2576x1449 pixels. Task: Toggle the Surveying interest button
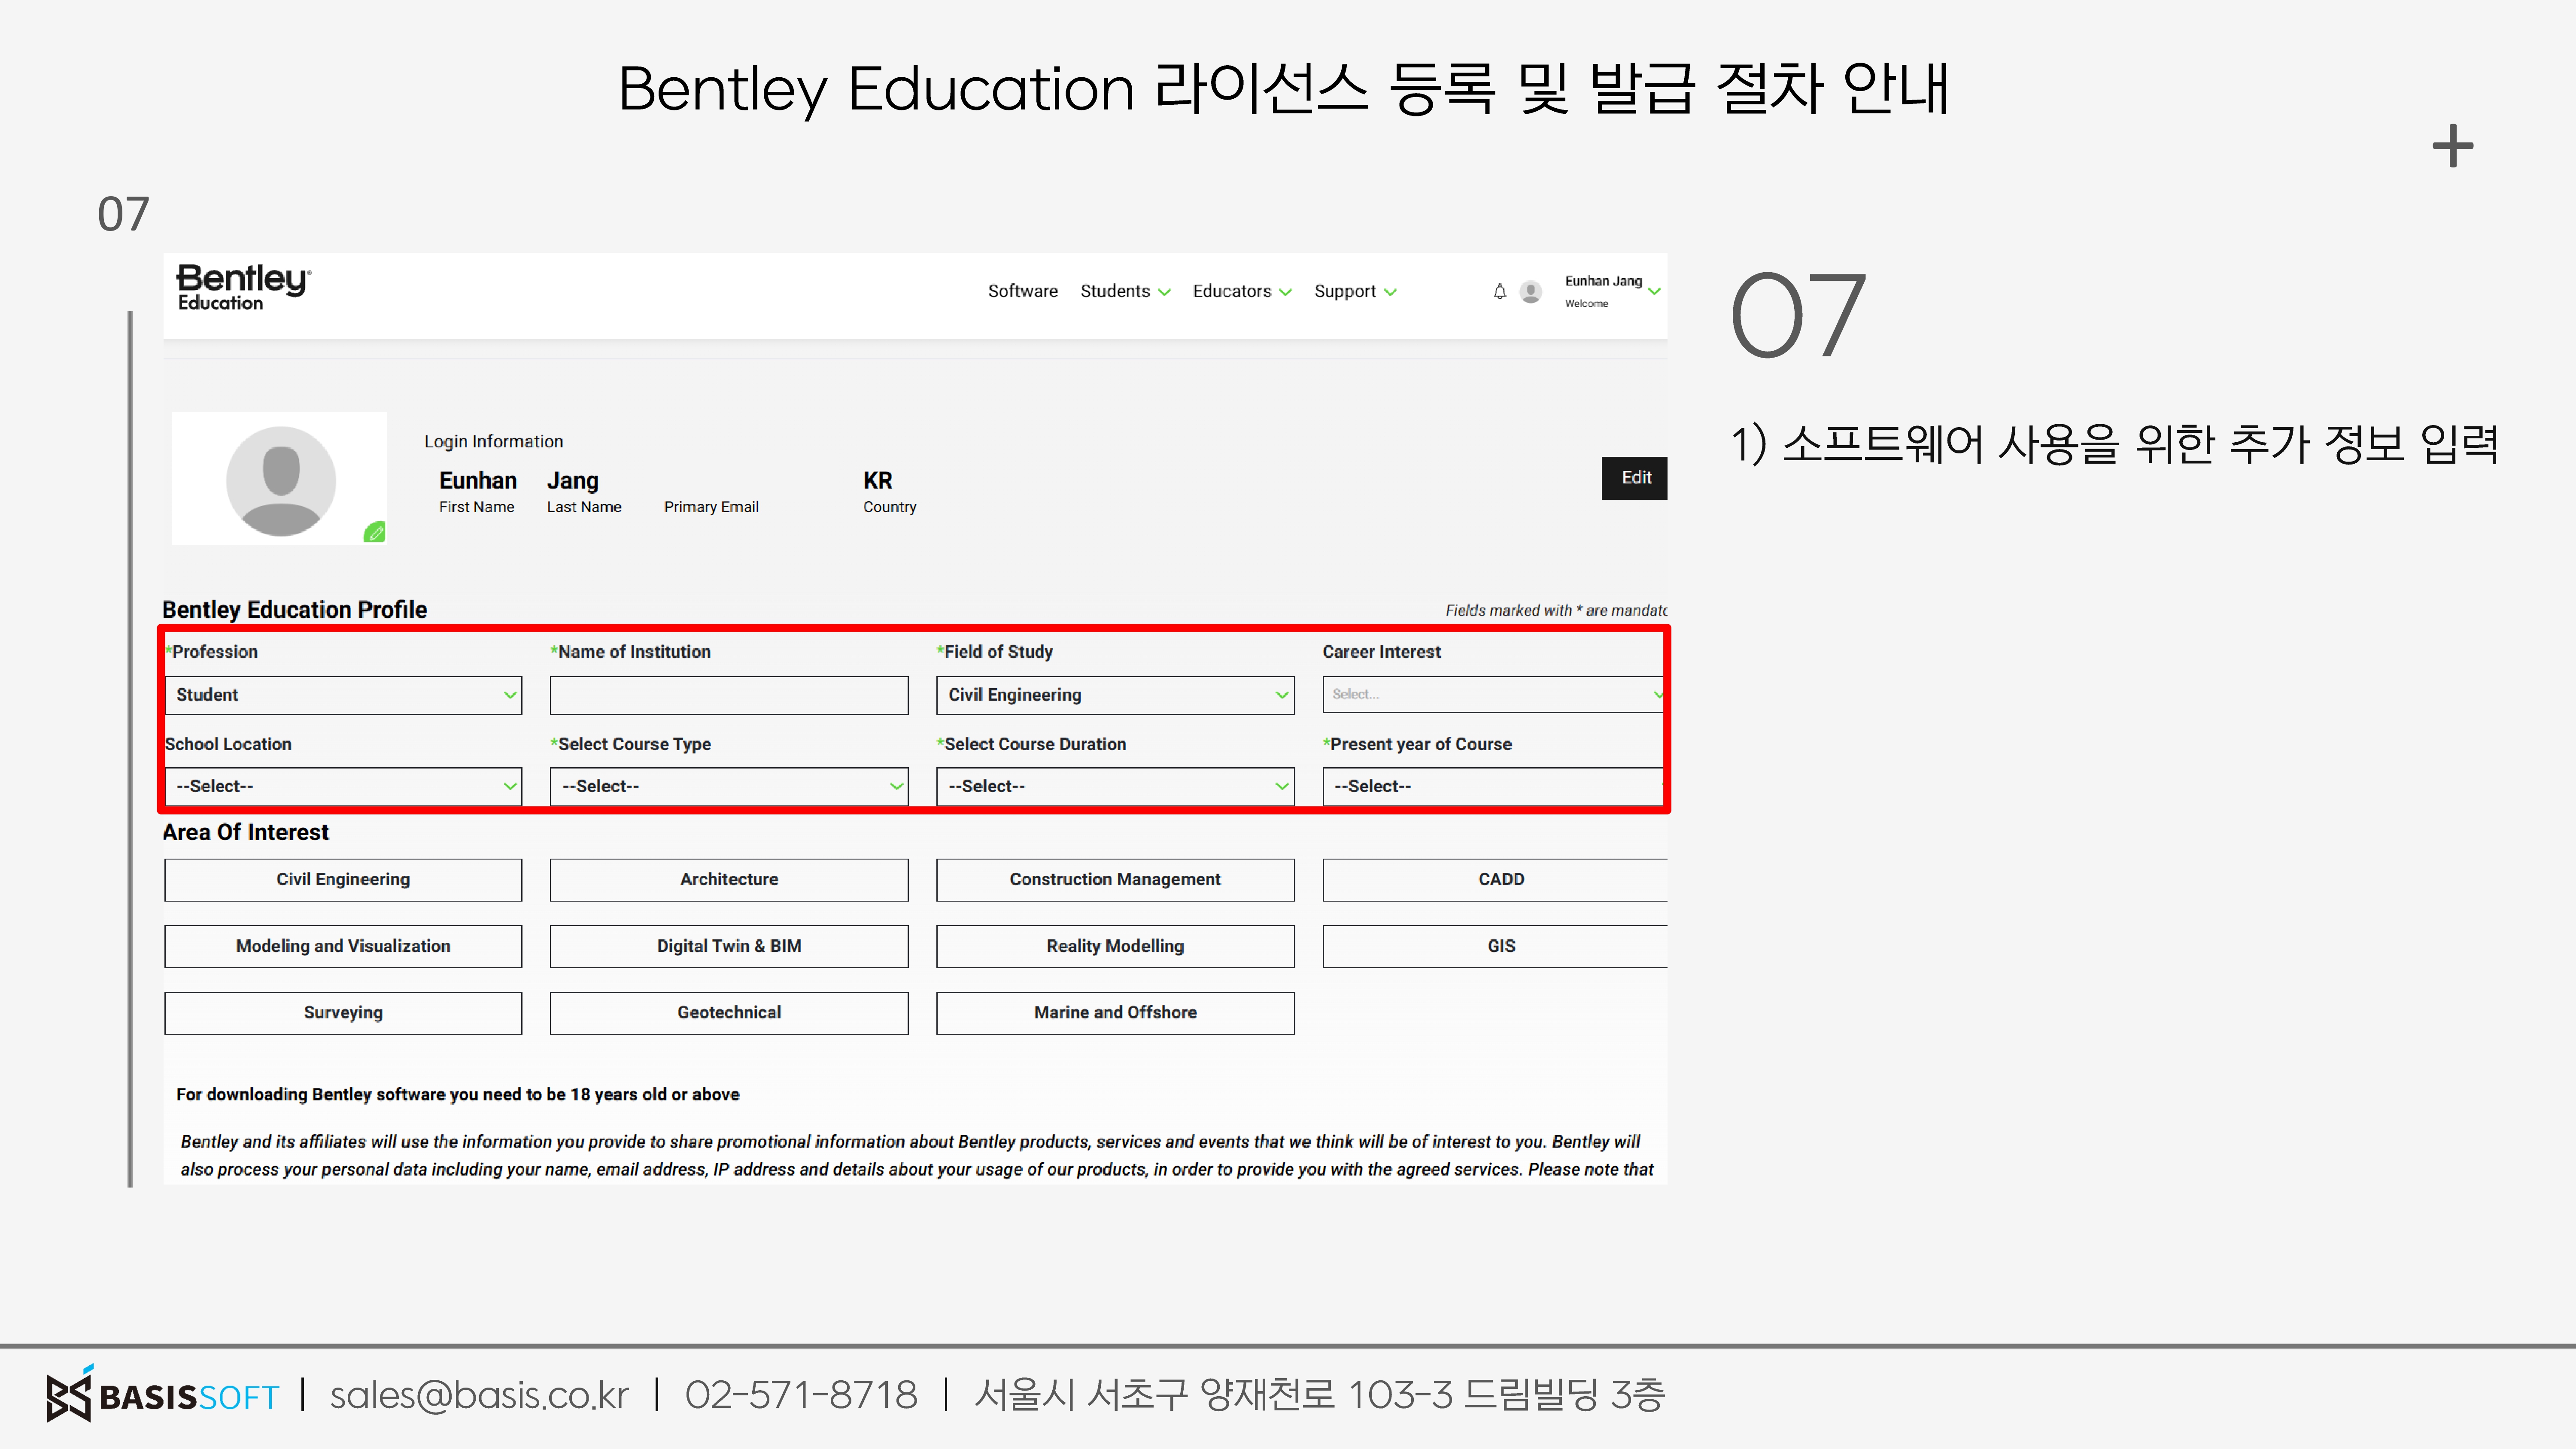click(343, 1013)
